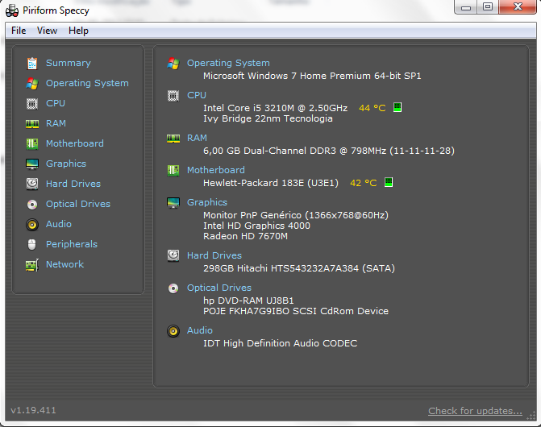Click the 42 °C motherboard temperature value

click(x=364, y=183)
